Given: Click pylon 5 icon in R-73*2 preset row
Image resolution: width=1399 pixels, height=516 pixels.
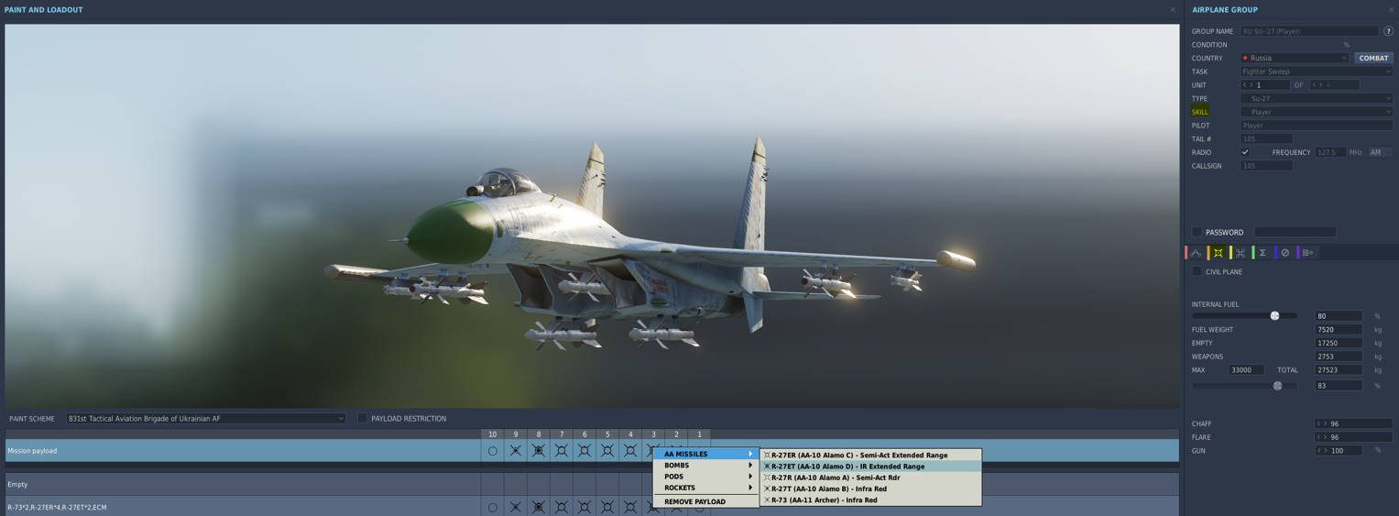Looking at the screenshot, I should click(607, 507).
